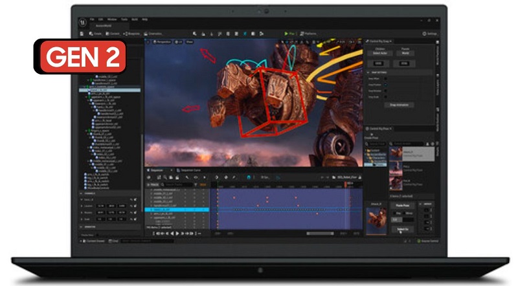The width and height of the screenshot is (518, 286).
Task: Click the Paste Pose button
Action: click(402, 205)
